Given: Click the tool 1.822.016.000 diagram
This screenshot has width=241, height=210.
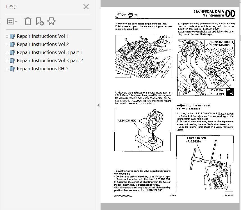Looking at the screenshot, I should 205,164.
